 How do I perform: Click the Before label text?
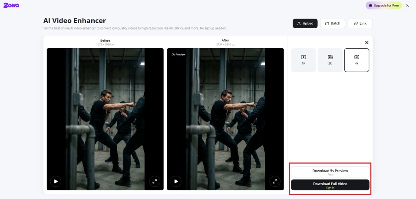tap(105, 40)
